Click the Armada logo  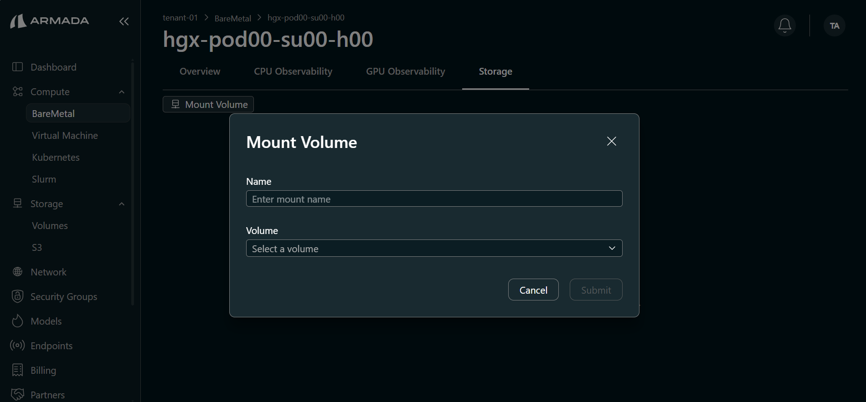pyautogui.click(x=50, y=21)
